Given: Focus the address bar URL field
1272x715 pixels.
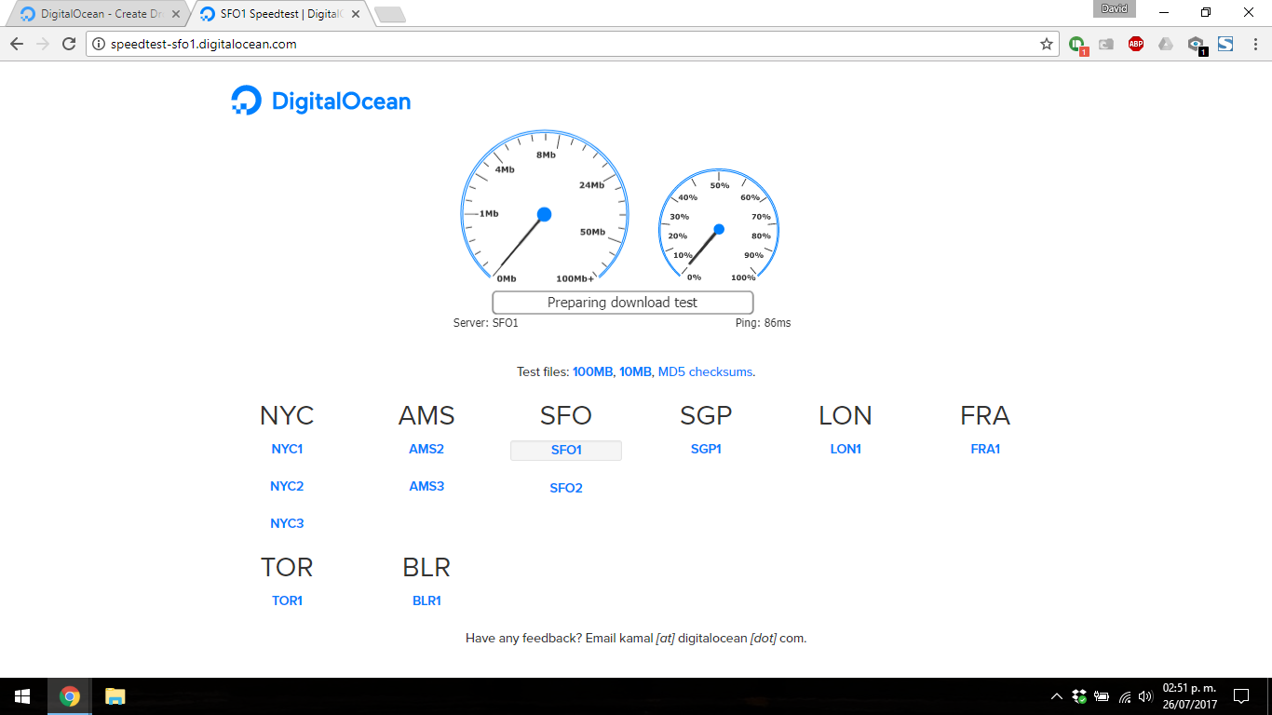Looking at the screenshot, I should click(x=573, y=44).
